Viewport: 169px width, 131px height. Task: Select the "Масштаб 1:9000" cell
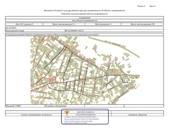[25, 106]
